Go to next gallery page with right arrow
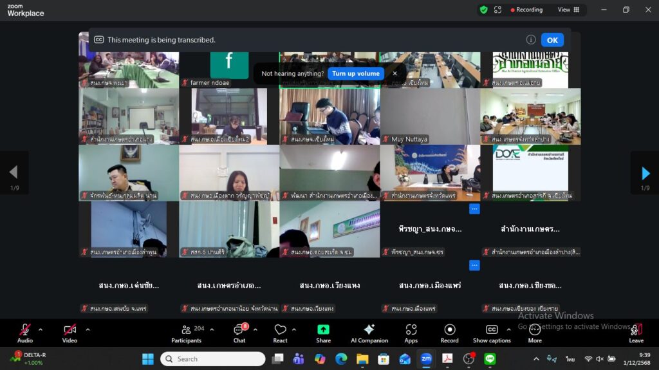Viewport: 659px width, 370px height. [645, 172]
